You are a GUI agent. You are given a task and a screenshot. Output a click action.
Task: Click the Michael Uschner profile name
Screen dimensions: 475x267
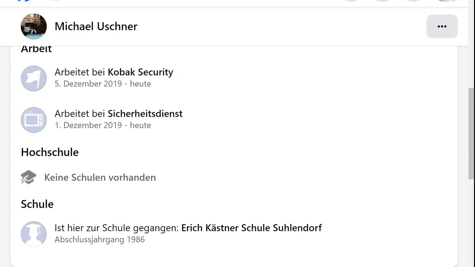(96, 26)
